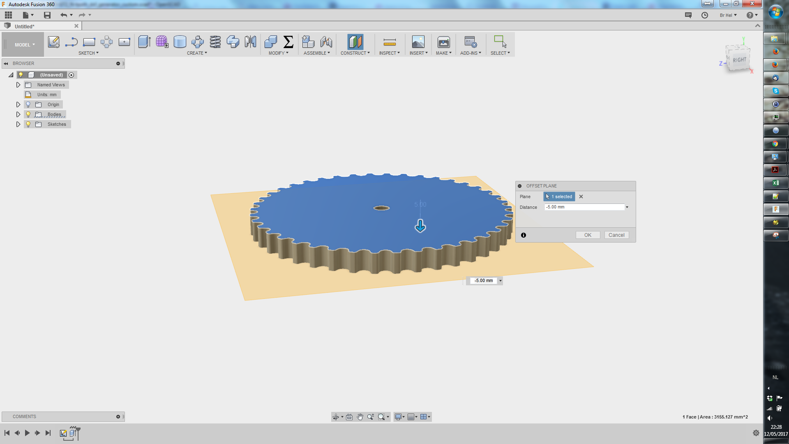789x444 pixels.
Task: Activate the Orbit tool
Action: [336, 417]
